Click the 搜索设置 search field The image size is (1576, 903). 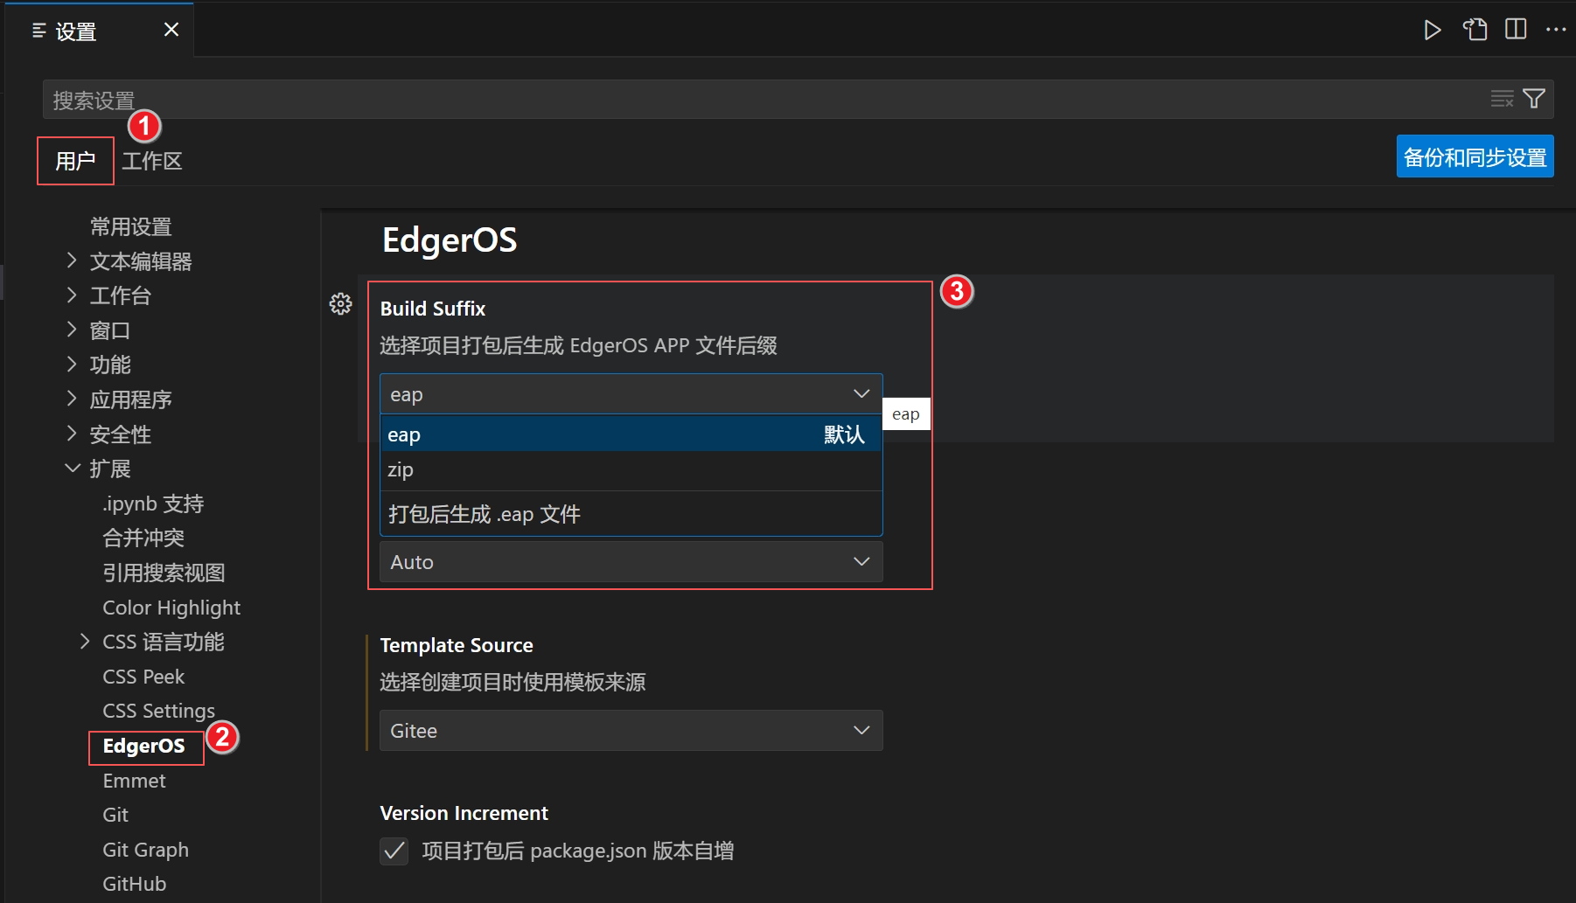click(752, 100)
